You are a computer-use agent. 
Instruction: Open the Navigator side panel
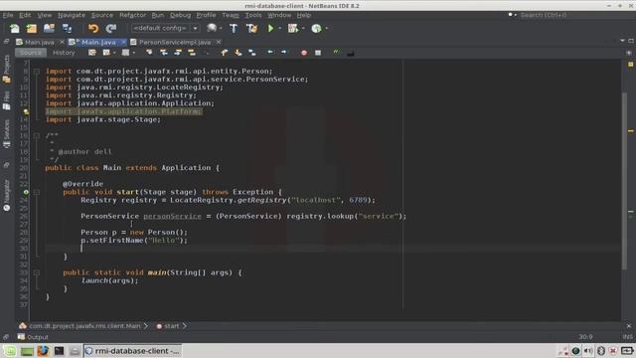(x=7, y=196)
